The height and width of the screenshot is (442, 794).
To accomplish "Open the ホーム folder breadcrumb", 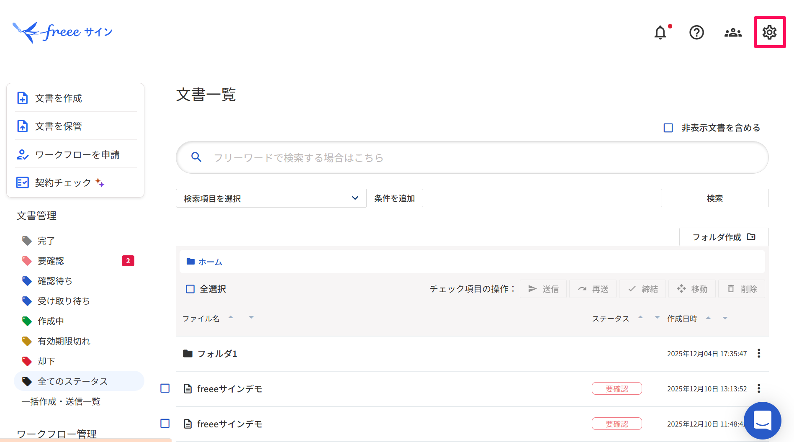I will click(210, 262).
